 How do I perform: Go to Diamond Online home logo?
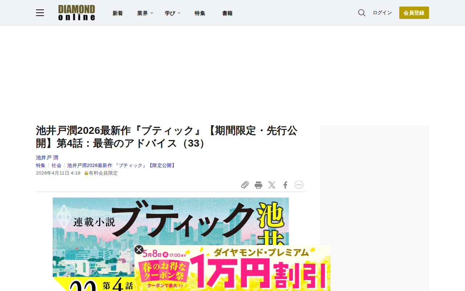(77, 13)
